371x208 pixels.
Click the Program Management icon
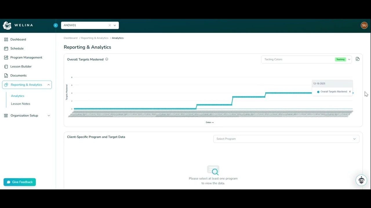point(6,57)
